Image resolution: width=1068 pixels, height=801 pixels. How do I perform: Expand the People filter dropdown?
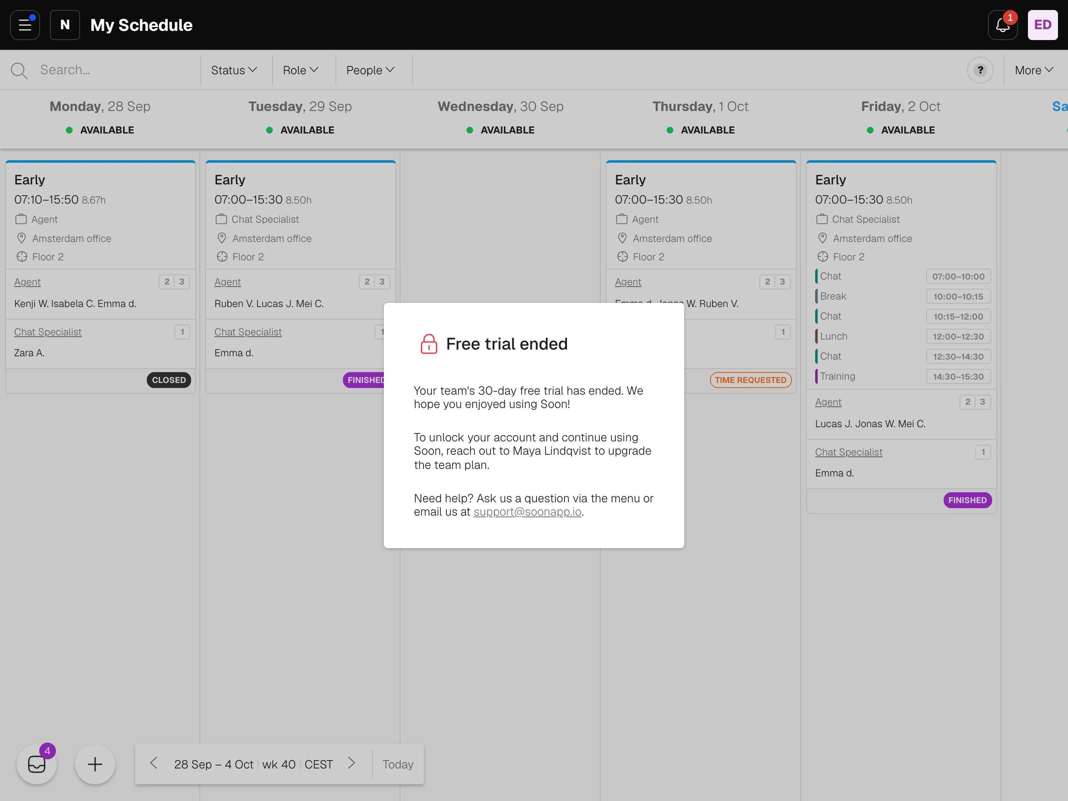point(370,70)
